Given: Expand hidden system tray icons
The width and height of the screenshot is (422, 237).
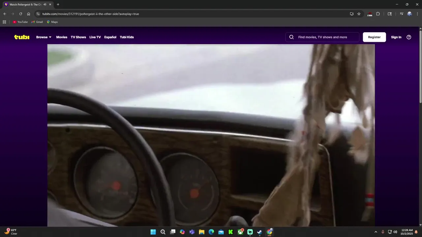Looking at the screenshot, I should [x=376, y=232].
